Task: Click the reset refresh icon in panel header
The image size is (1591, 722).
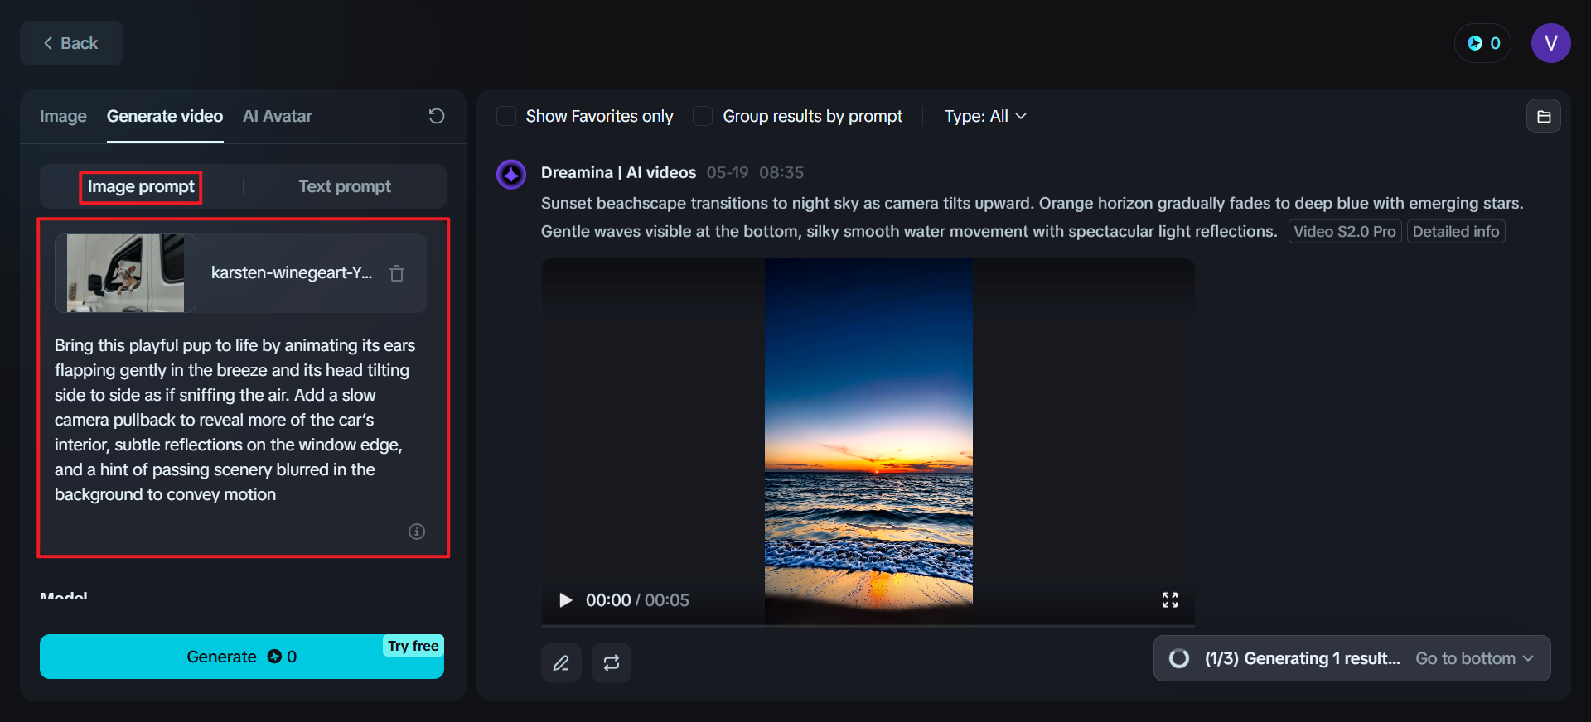Action: click(x=437, y=116)
